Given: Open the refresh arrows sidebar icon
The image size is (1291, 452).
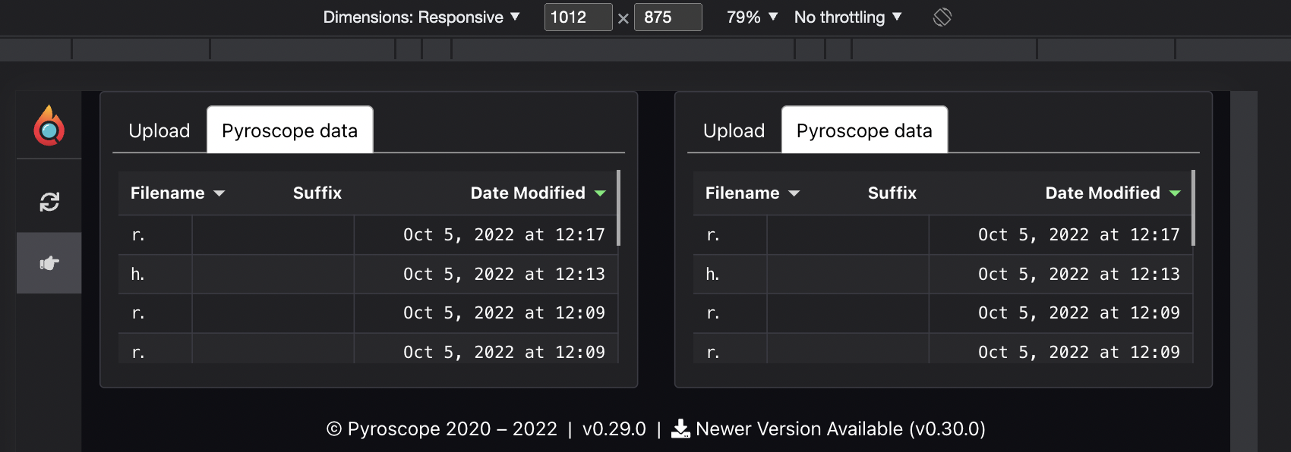Looking at the screenshot, I should [49, 202].
